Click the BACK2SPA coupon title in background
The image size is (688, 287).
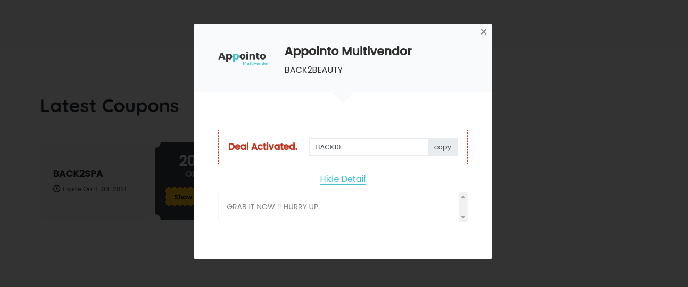(x=78, y=174)
